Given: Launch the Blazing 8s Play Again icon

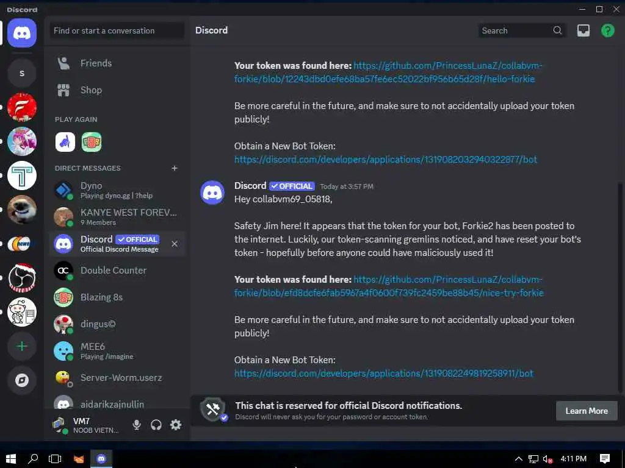Looking at the screenshot, I should click(92, 142).
